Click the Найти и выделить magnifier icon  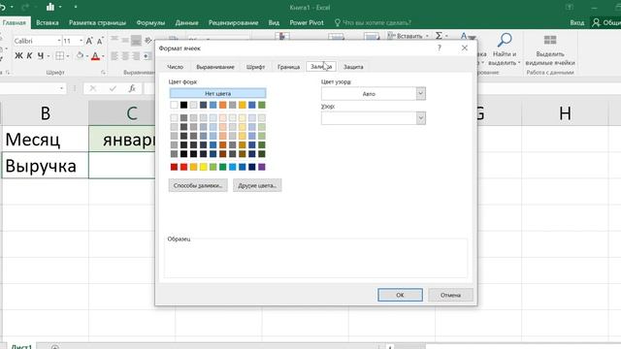tap(505, 41)
